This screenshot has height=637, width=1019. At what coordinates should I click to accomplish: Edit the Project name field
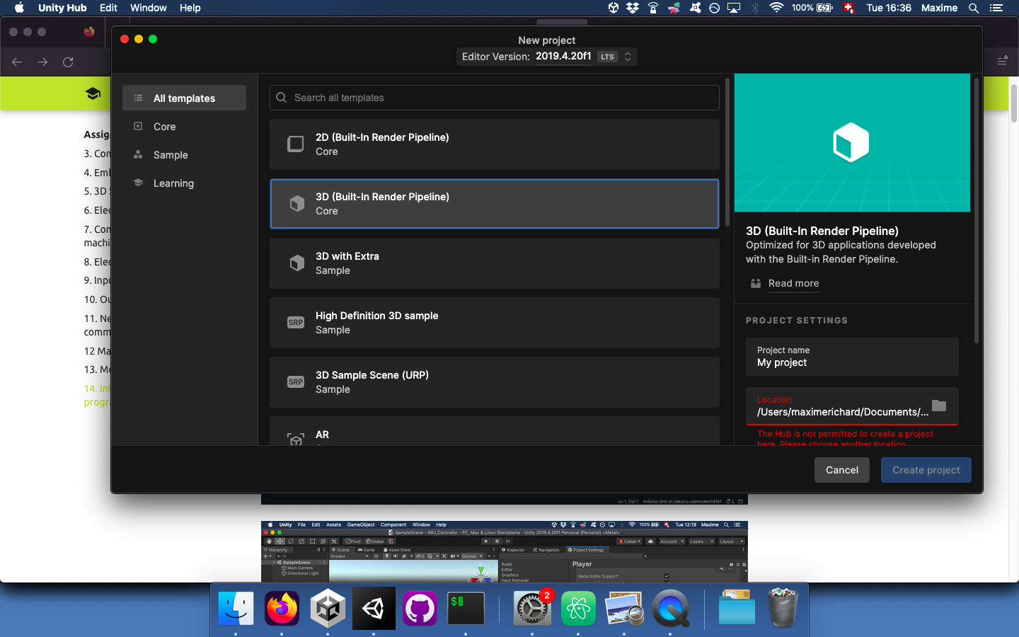click(x=852, y=357)
